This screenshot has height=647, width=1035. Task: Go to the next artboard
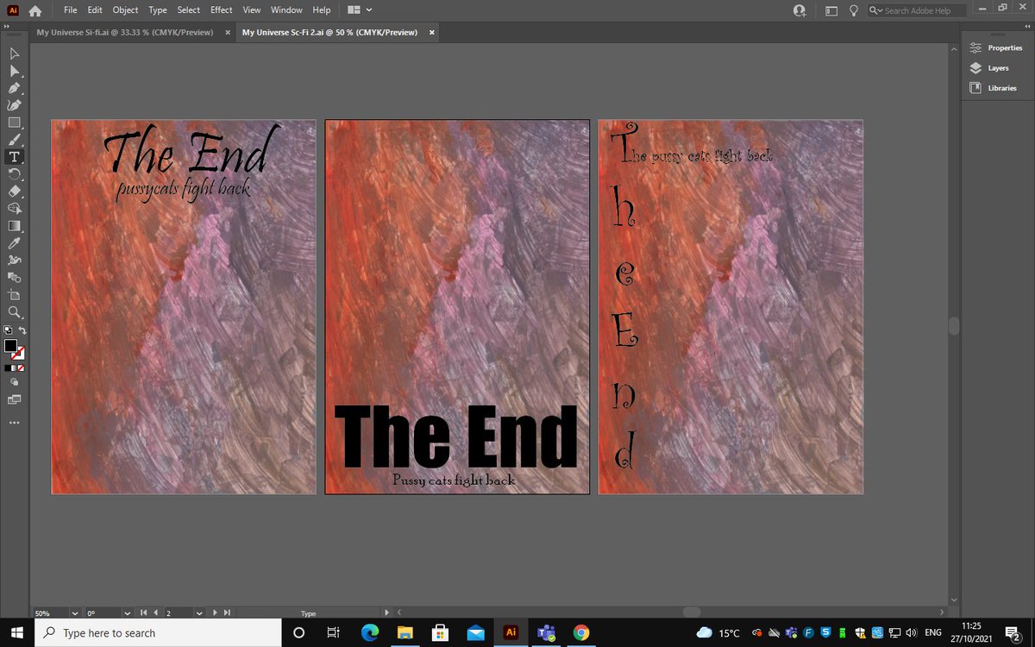pyautogui.click(x=215, y=613)
